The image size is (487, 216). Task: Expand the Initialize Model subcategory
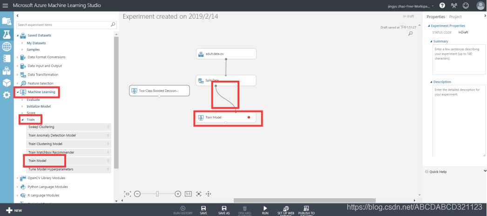pyautogui.click(x=22, y=106)
